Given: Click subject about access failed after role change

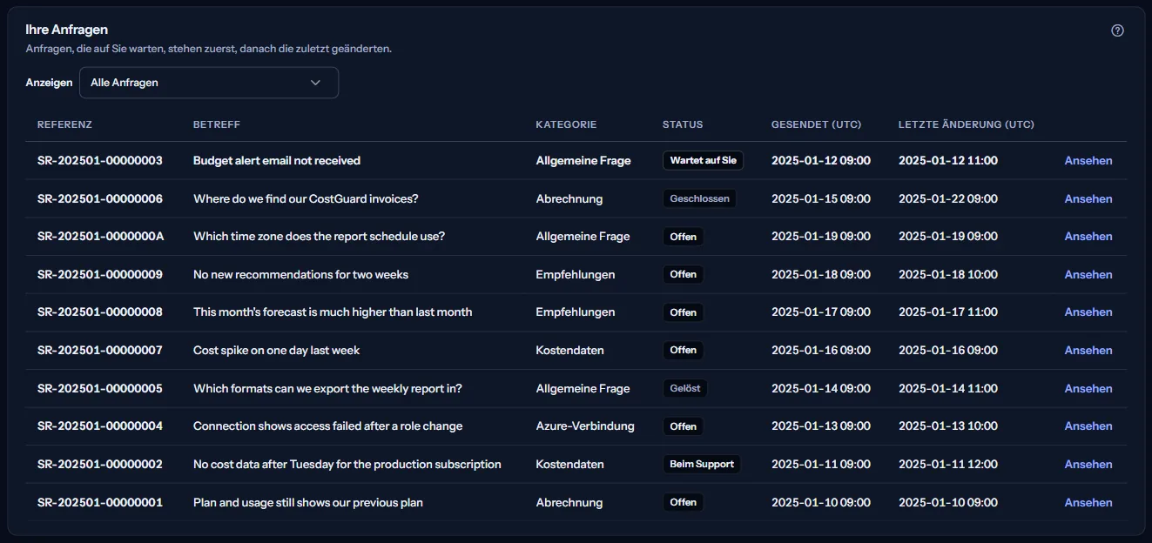Looking at the screenshot, I should 327,426.
